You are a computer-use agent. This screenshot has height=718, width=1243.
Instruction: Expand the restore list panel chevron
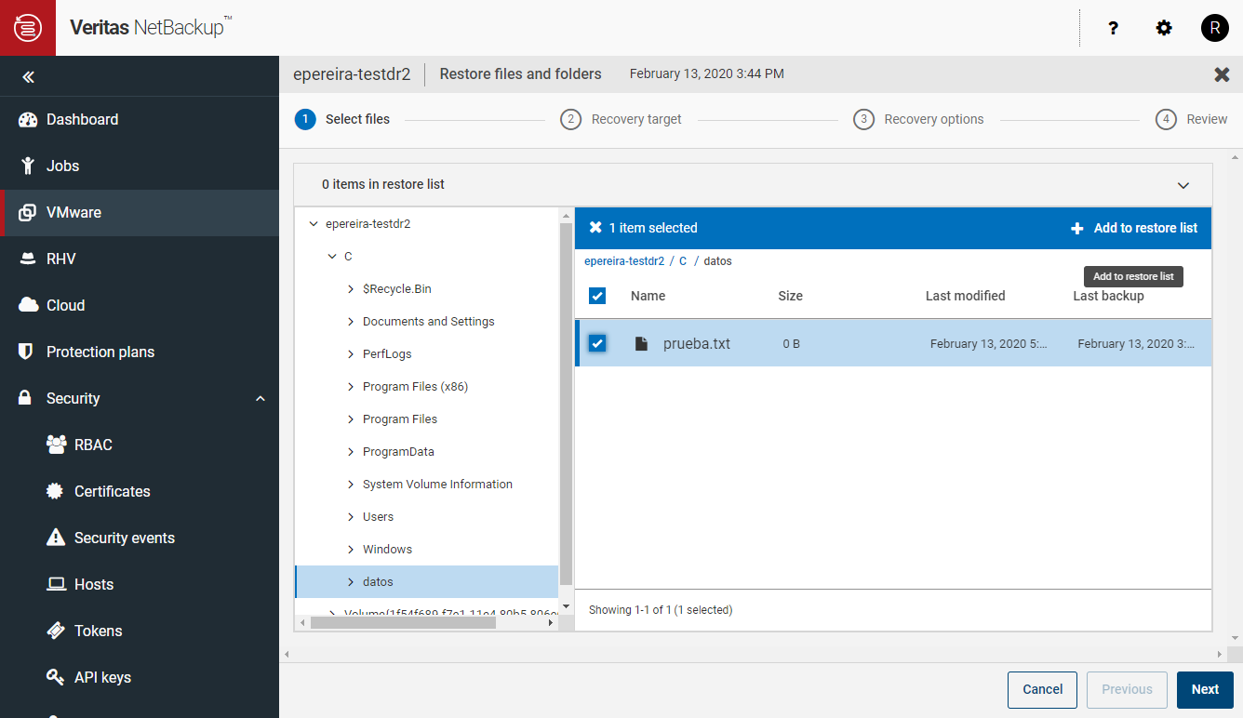click(x=1183, y=185)
